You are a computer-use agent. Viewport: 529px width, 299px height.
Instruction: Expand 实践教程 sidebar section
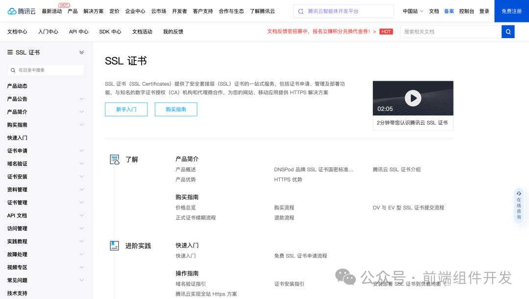coord(82,241)
